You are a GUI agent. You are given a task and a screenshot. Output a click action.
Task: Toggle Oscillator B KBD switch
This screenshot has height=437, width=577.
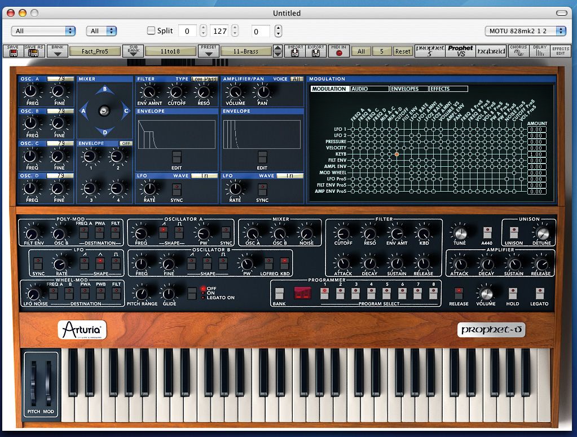(284, 263)
